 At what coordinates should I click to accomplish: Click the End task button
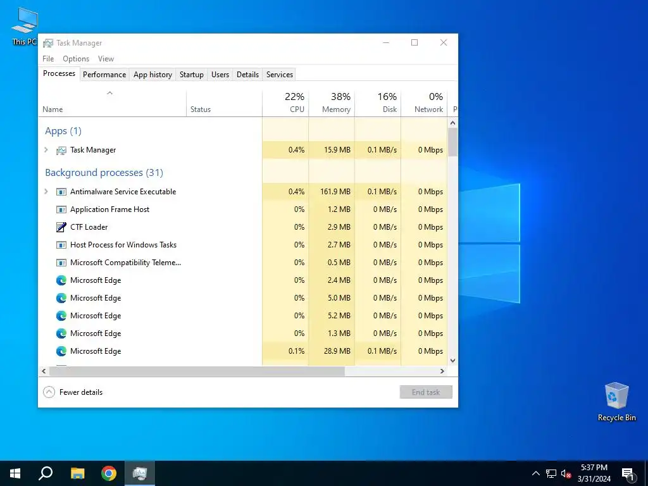pos(426,392)
